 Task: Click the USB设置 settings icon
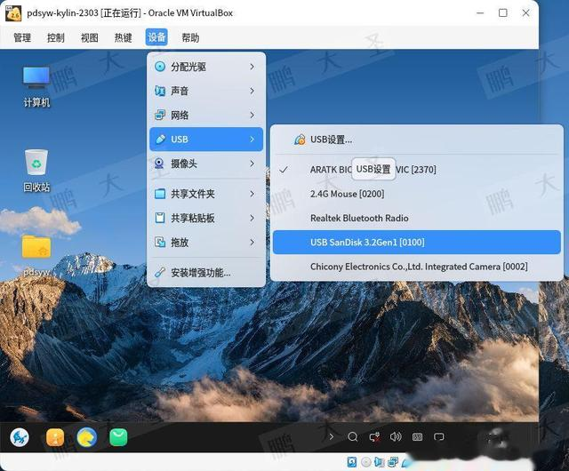pyautogui.click(x=300, y=140)
